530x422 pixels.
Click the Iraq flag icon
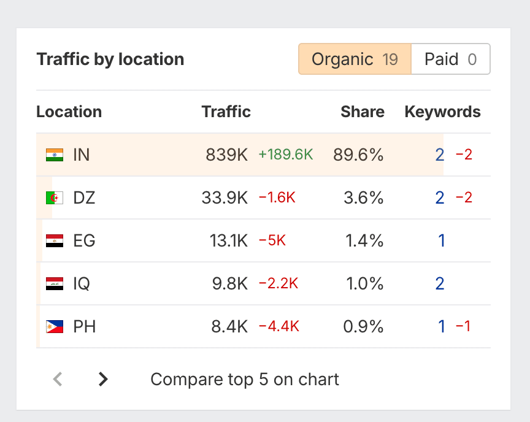point(55,284)
